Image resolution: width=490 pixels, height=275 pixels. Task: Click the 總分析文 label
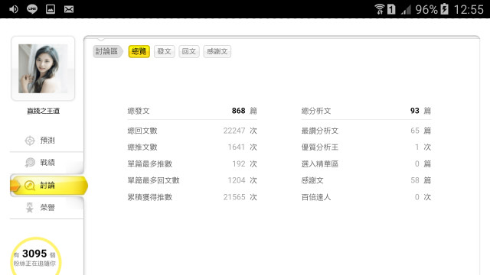(316, 111)
